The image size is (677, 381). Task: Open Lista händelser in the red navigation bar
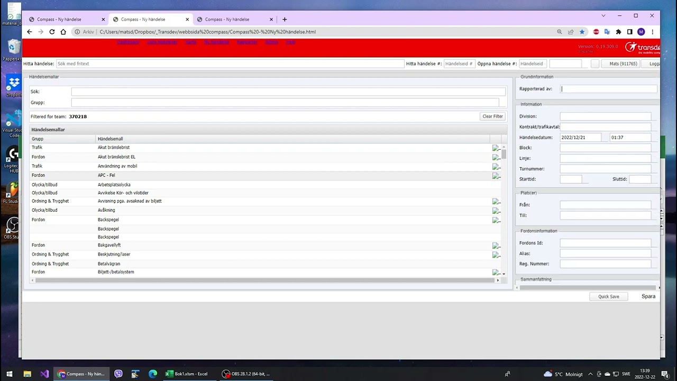(162, 42)
